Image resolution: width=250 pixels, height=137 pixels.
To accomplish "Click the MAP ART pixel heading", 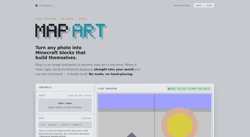I will tap(71, 31).
